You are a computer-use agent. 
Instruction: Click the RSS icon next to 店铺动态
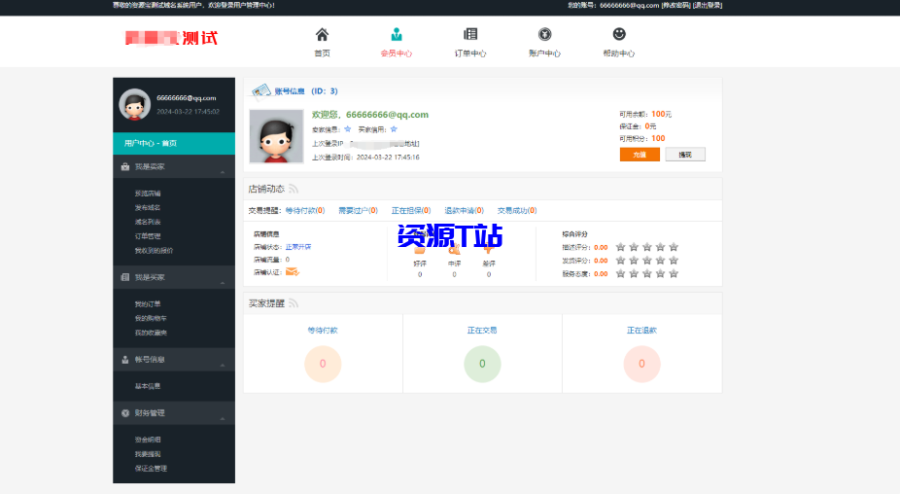coord(294,189)
